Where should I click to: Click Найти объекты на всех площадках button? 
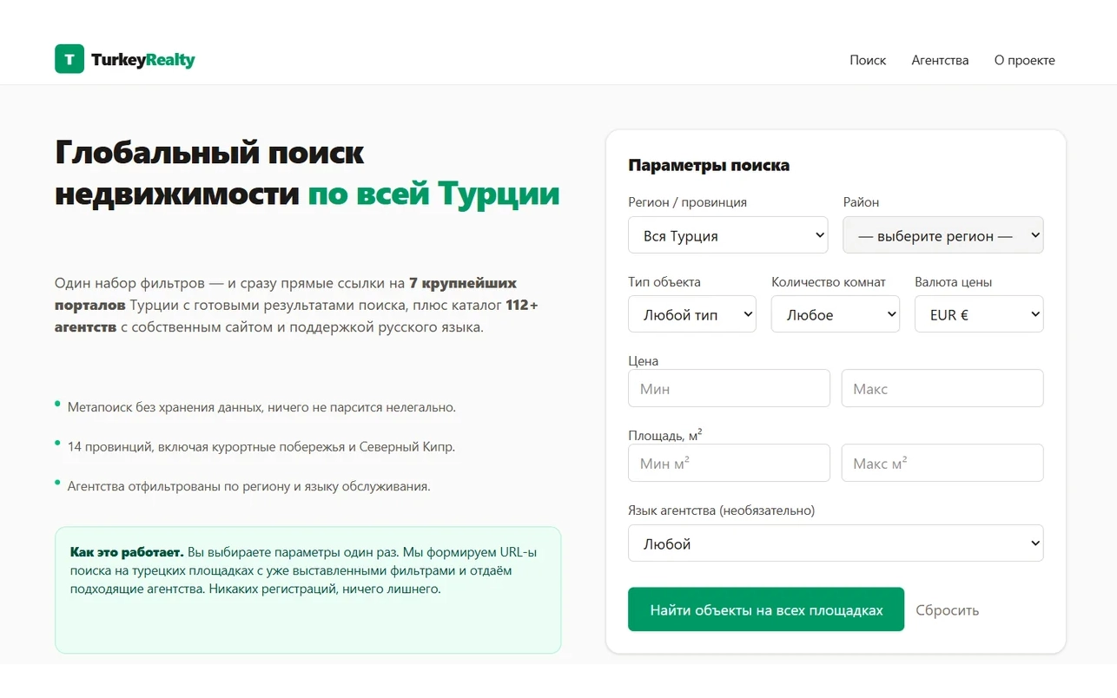pyautogui.click(x=766, y=609)
